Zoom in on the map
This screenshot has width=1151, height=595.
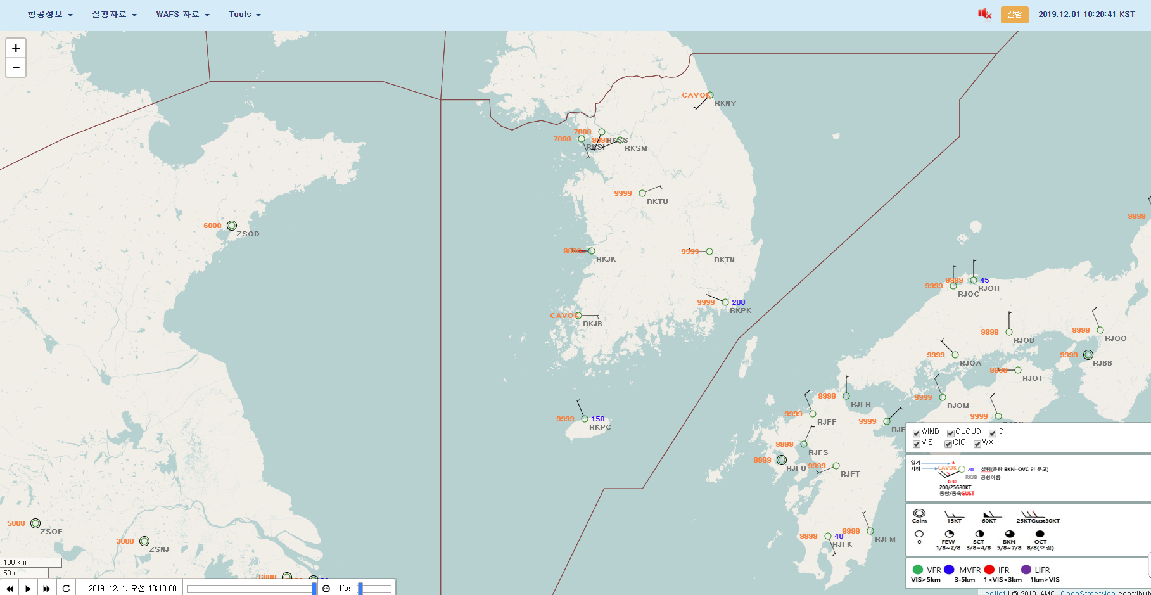[16, 48]
